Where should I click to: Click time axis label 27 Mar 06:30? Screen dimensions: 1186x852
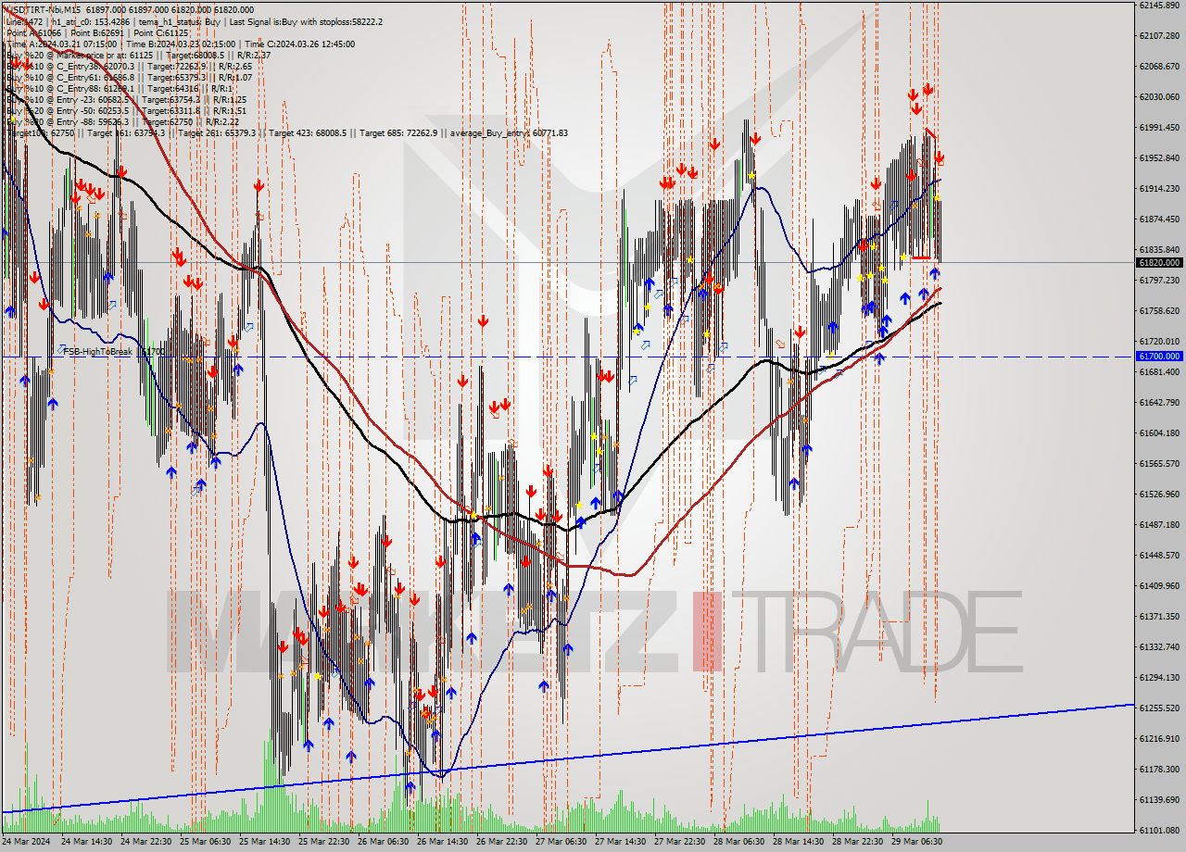pos(561,842)
